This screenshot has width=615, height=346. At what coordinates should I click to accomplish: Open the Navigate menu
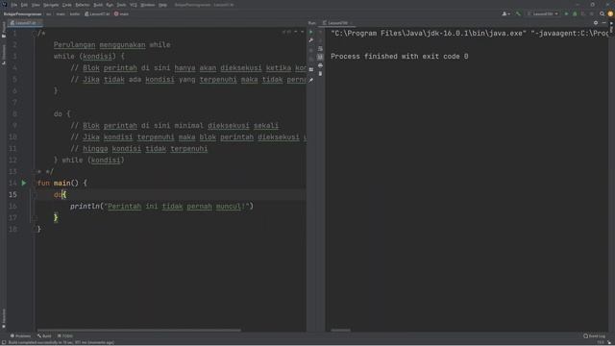51,5
